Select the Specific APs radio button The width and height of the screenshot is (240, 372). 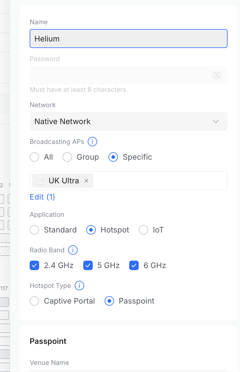click(113, 157)
